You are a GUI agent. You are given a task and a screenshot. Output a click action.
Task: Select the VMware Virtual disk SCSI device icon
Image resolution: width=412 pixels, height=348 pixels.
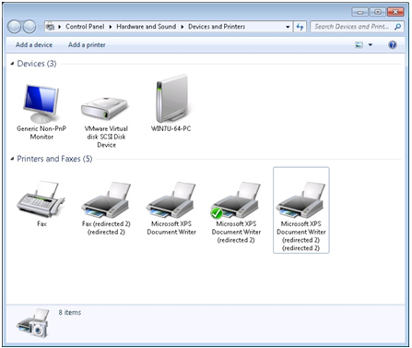(104, 109)
